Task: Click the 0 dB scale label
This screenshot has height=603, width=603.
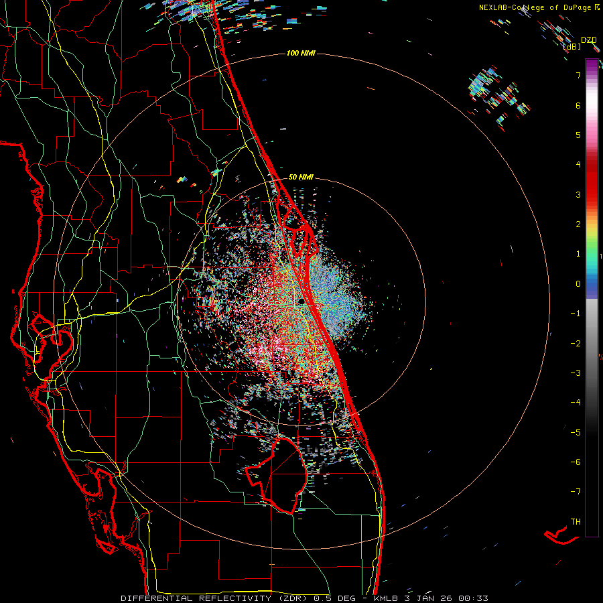Action: click(578, 284)
